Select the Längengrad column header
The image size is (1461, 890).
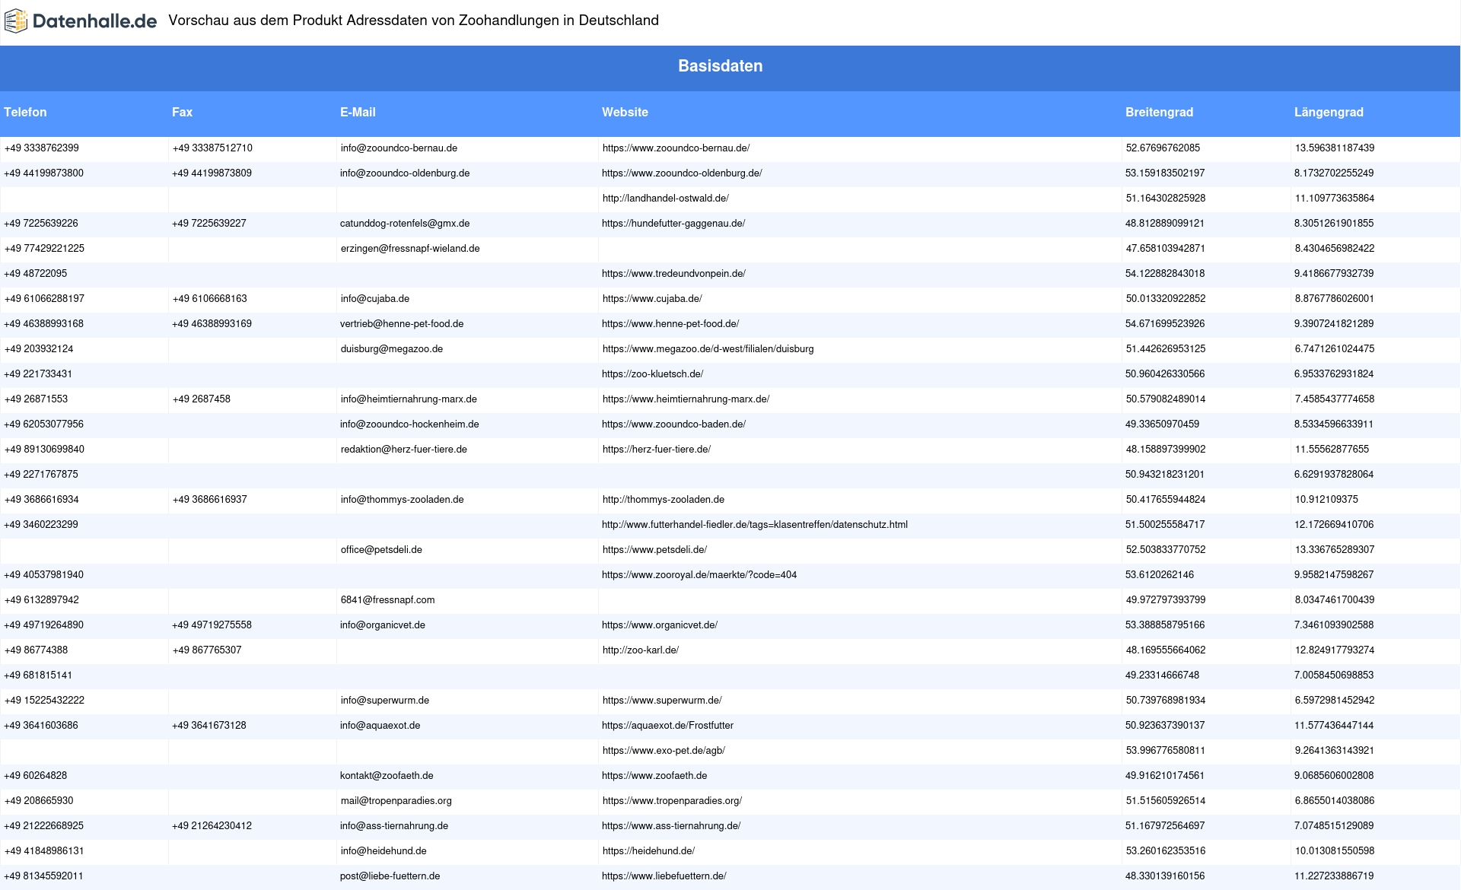click(x=1329, y=112)
